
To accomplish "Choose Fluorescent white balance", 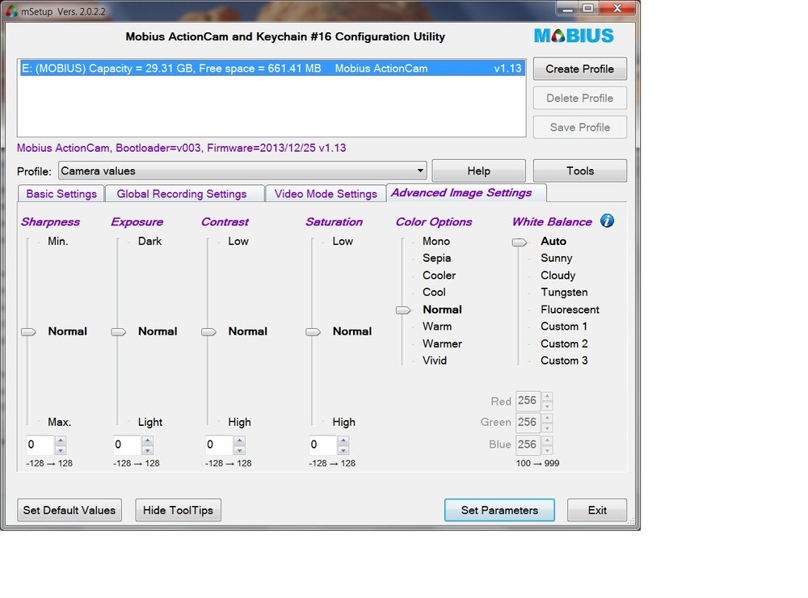I will (x=570, y=310).
